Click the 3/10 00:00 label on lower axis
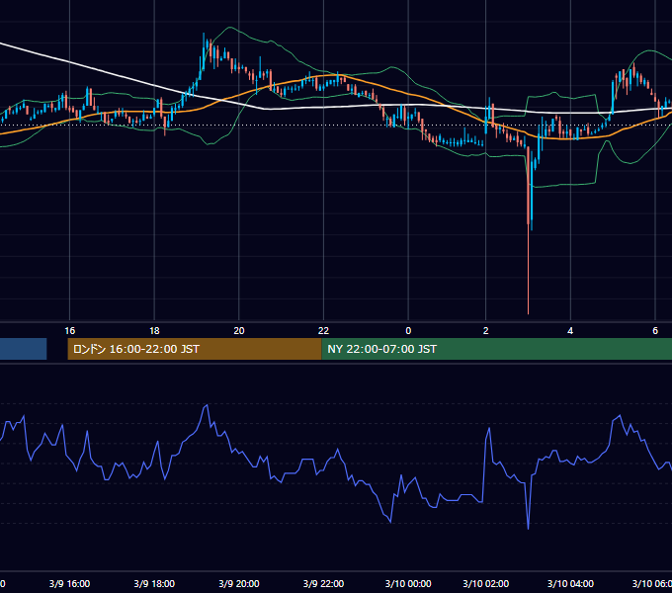The width and height of the screenshot is (672, 593). (x=408, y=583)
